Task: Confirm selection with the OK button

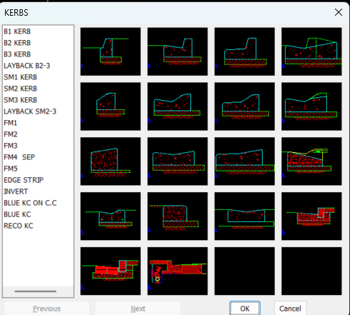Action: (x=245, y=309)
